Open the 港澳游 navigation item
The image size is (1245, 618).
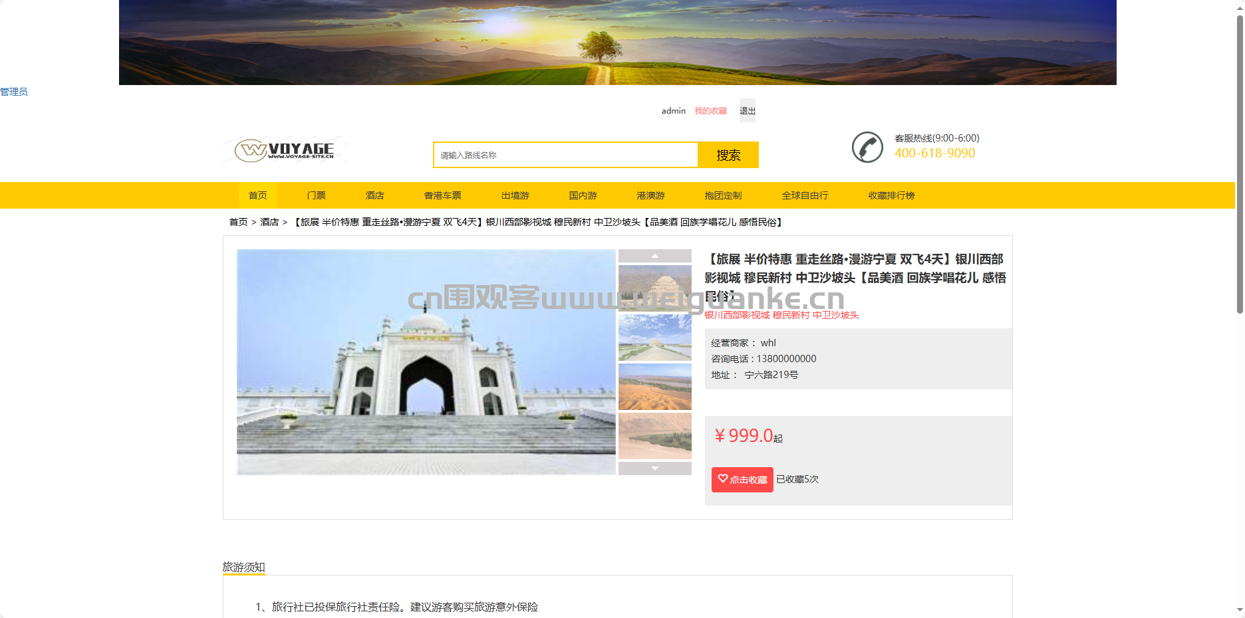(x=651, y=195)
